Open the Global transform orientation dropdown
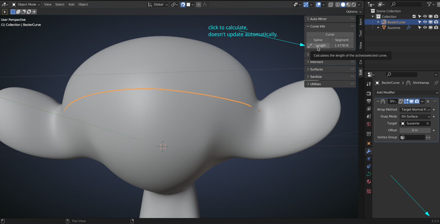440x224 pixels. [x=158, y=4]
